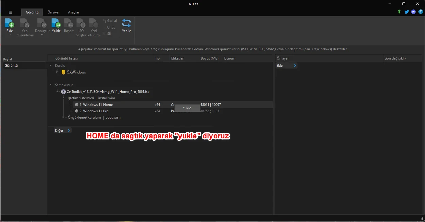The image size is (425, 222).
Task: Click the Sil delete item
Action: coord(107,34)
